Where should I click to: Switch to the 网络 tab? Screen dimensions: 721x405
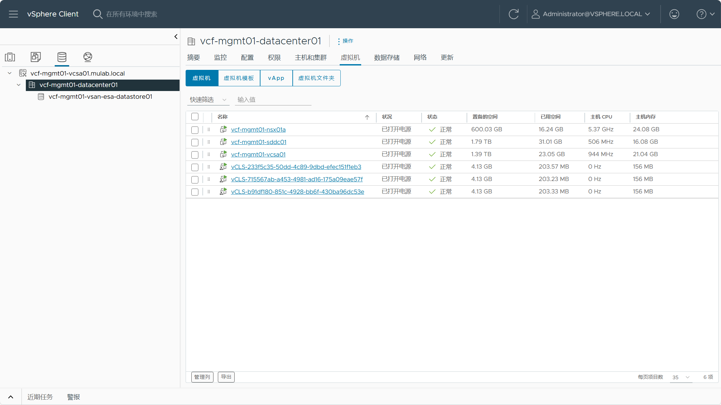click(x=420, y=57)
